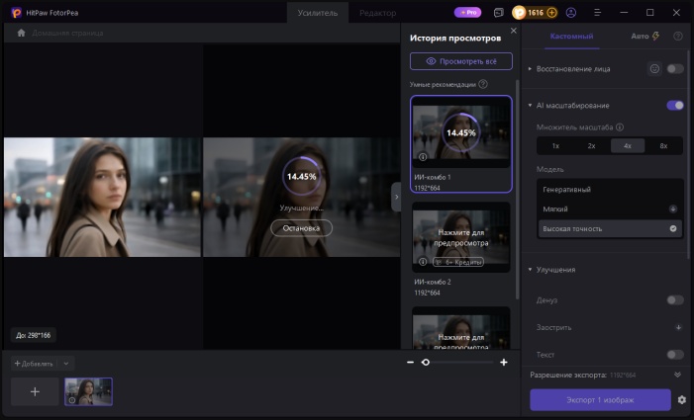This screenshot has height=420, width=694.
Task: Click history panel scrollbar
Action: 517,189
